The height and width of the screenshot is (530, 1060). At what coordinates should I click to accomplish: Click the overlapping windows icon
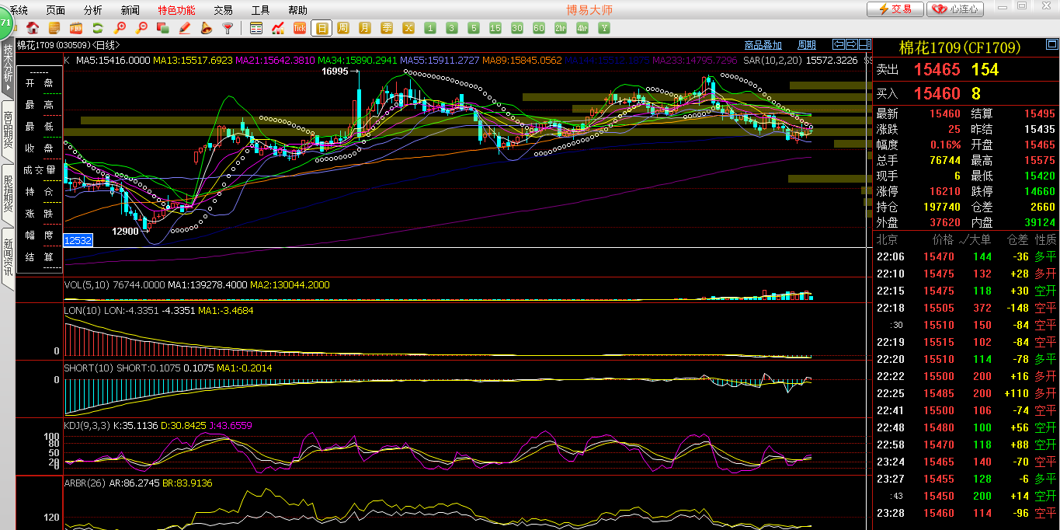point(163,28)
